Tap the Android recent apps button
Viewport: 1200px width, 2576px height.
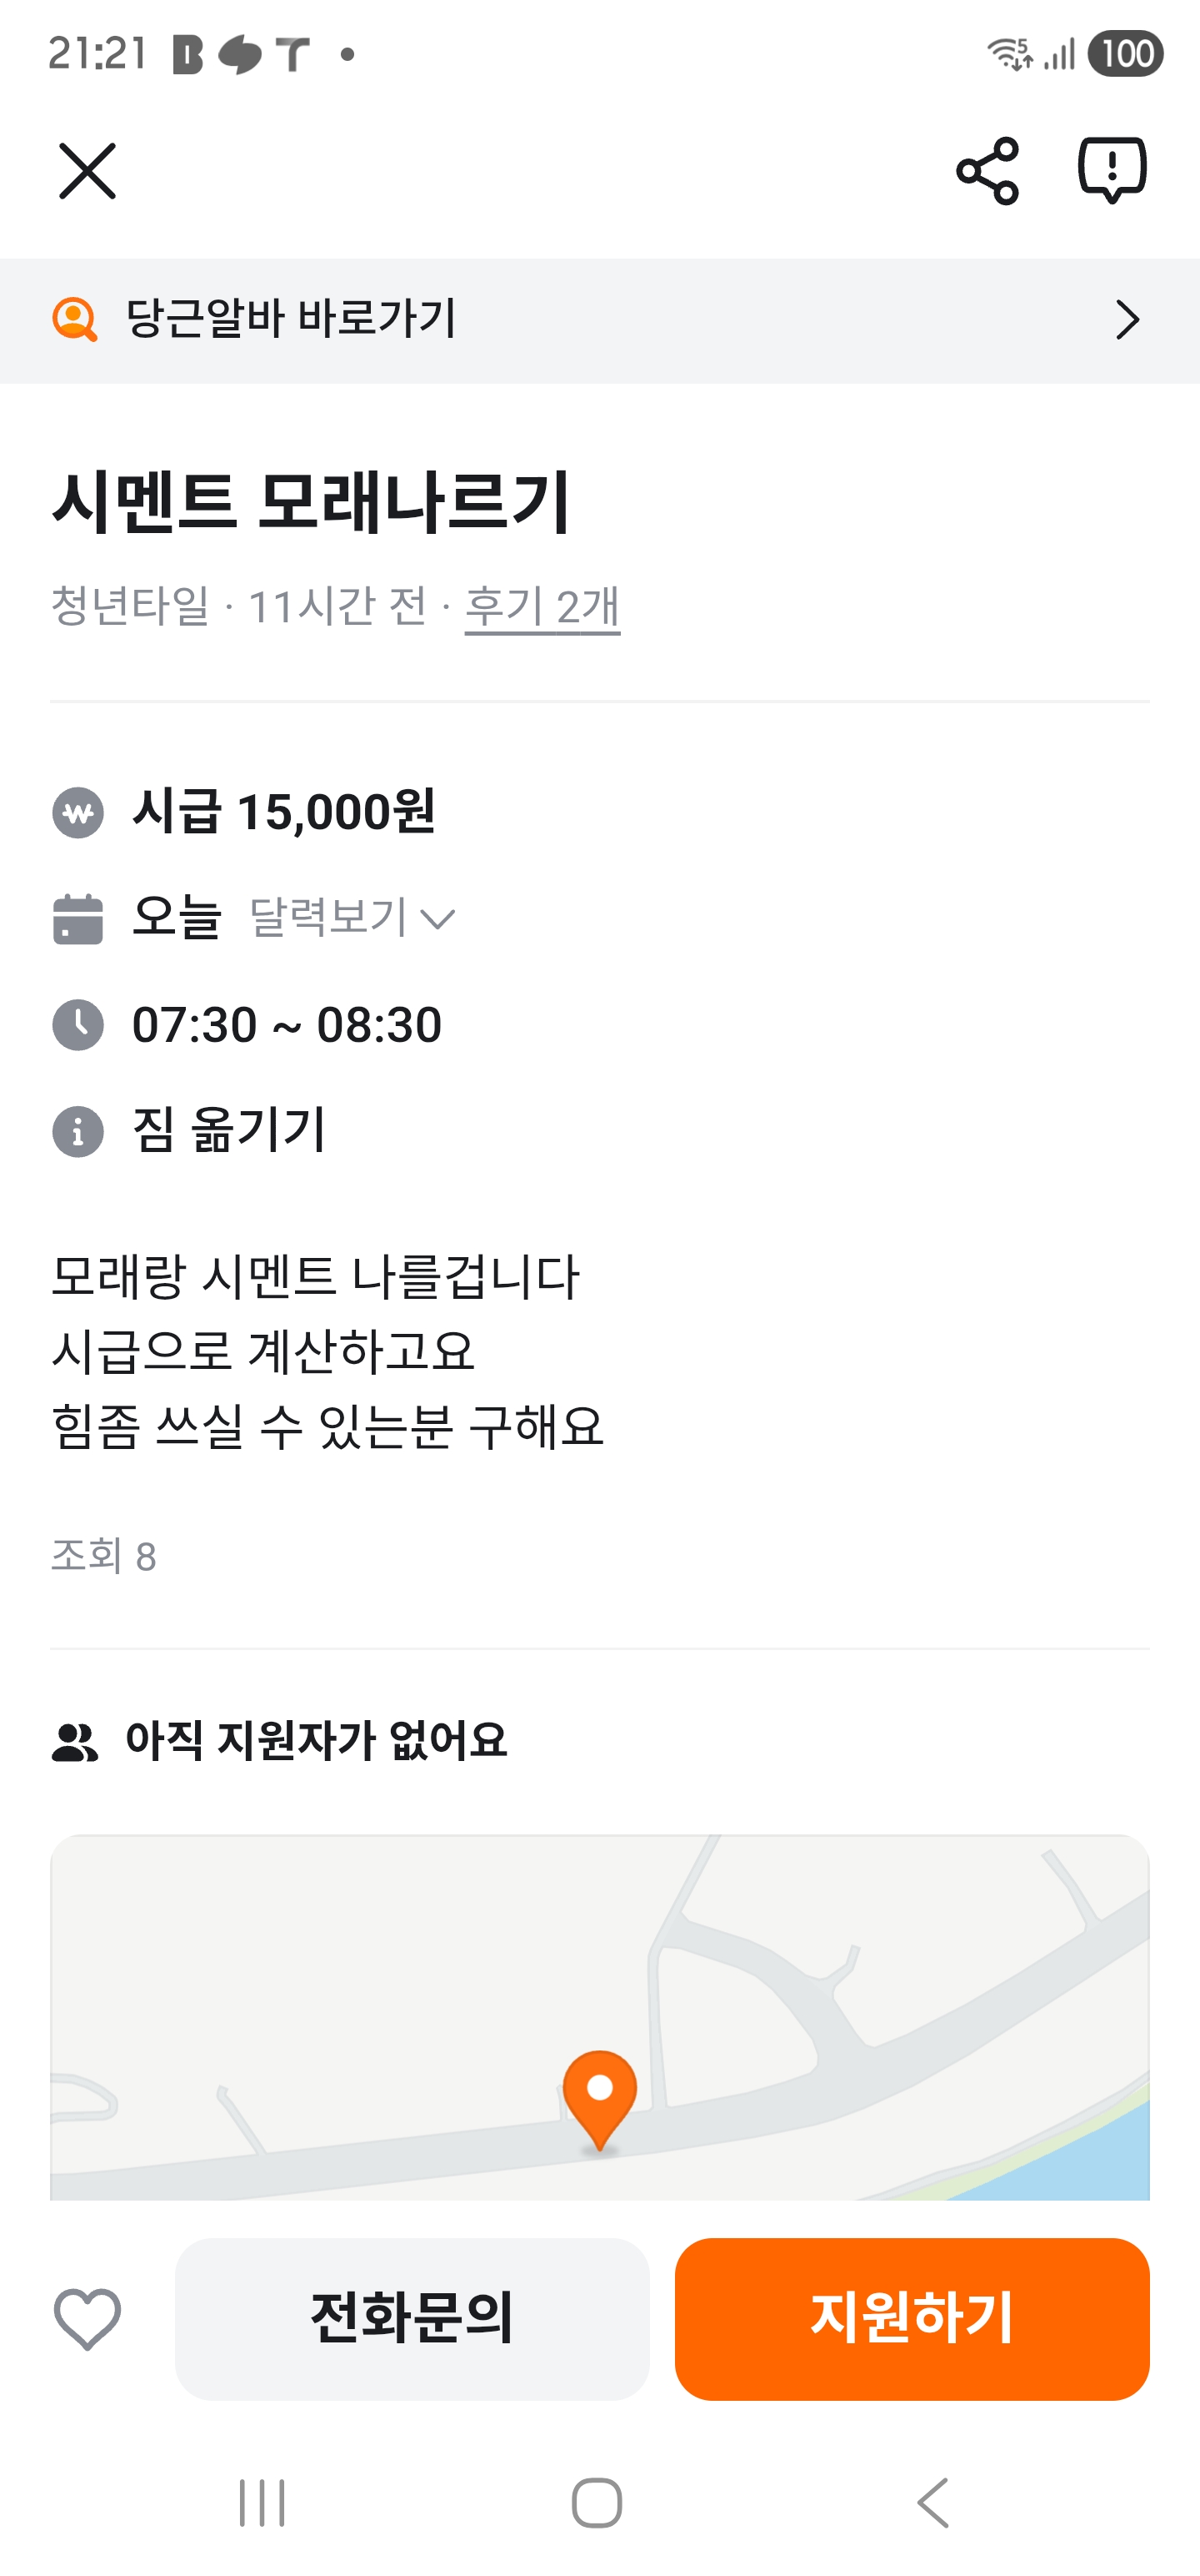tap(262, 2503)
